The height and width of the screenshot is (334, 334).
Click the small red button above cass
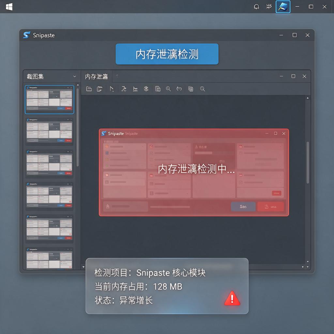277,193
